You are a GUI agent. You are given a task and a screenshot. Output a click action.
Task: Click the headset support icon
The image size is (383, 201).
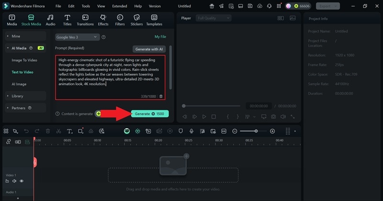269,6
